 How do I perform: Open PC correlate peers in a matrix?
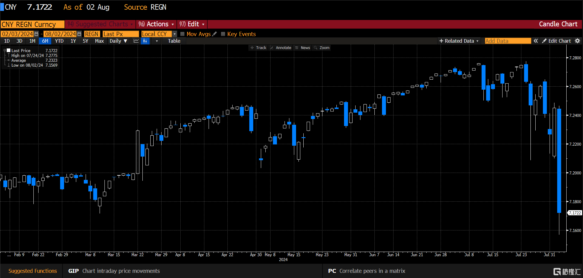coord(367,271)
